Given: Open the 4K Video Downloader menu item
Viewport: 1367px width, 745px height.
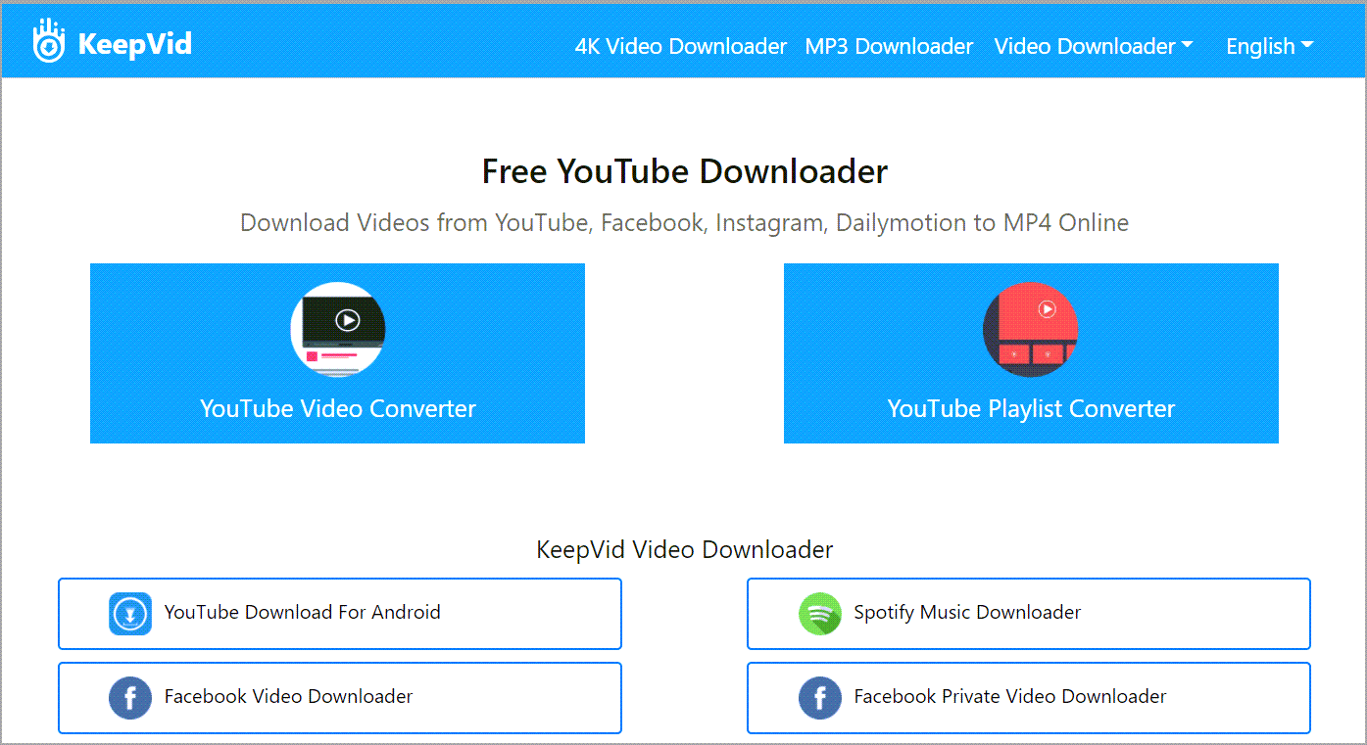Looking at the screenshot, I should click(x=681, y=46).
